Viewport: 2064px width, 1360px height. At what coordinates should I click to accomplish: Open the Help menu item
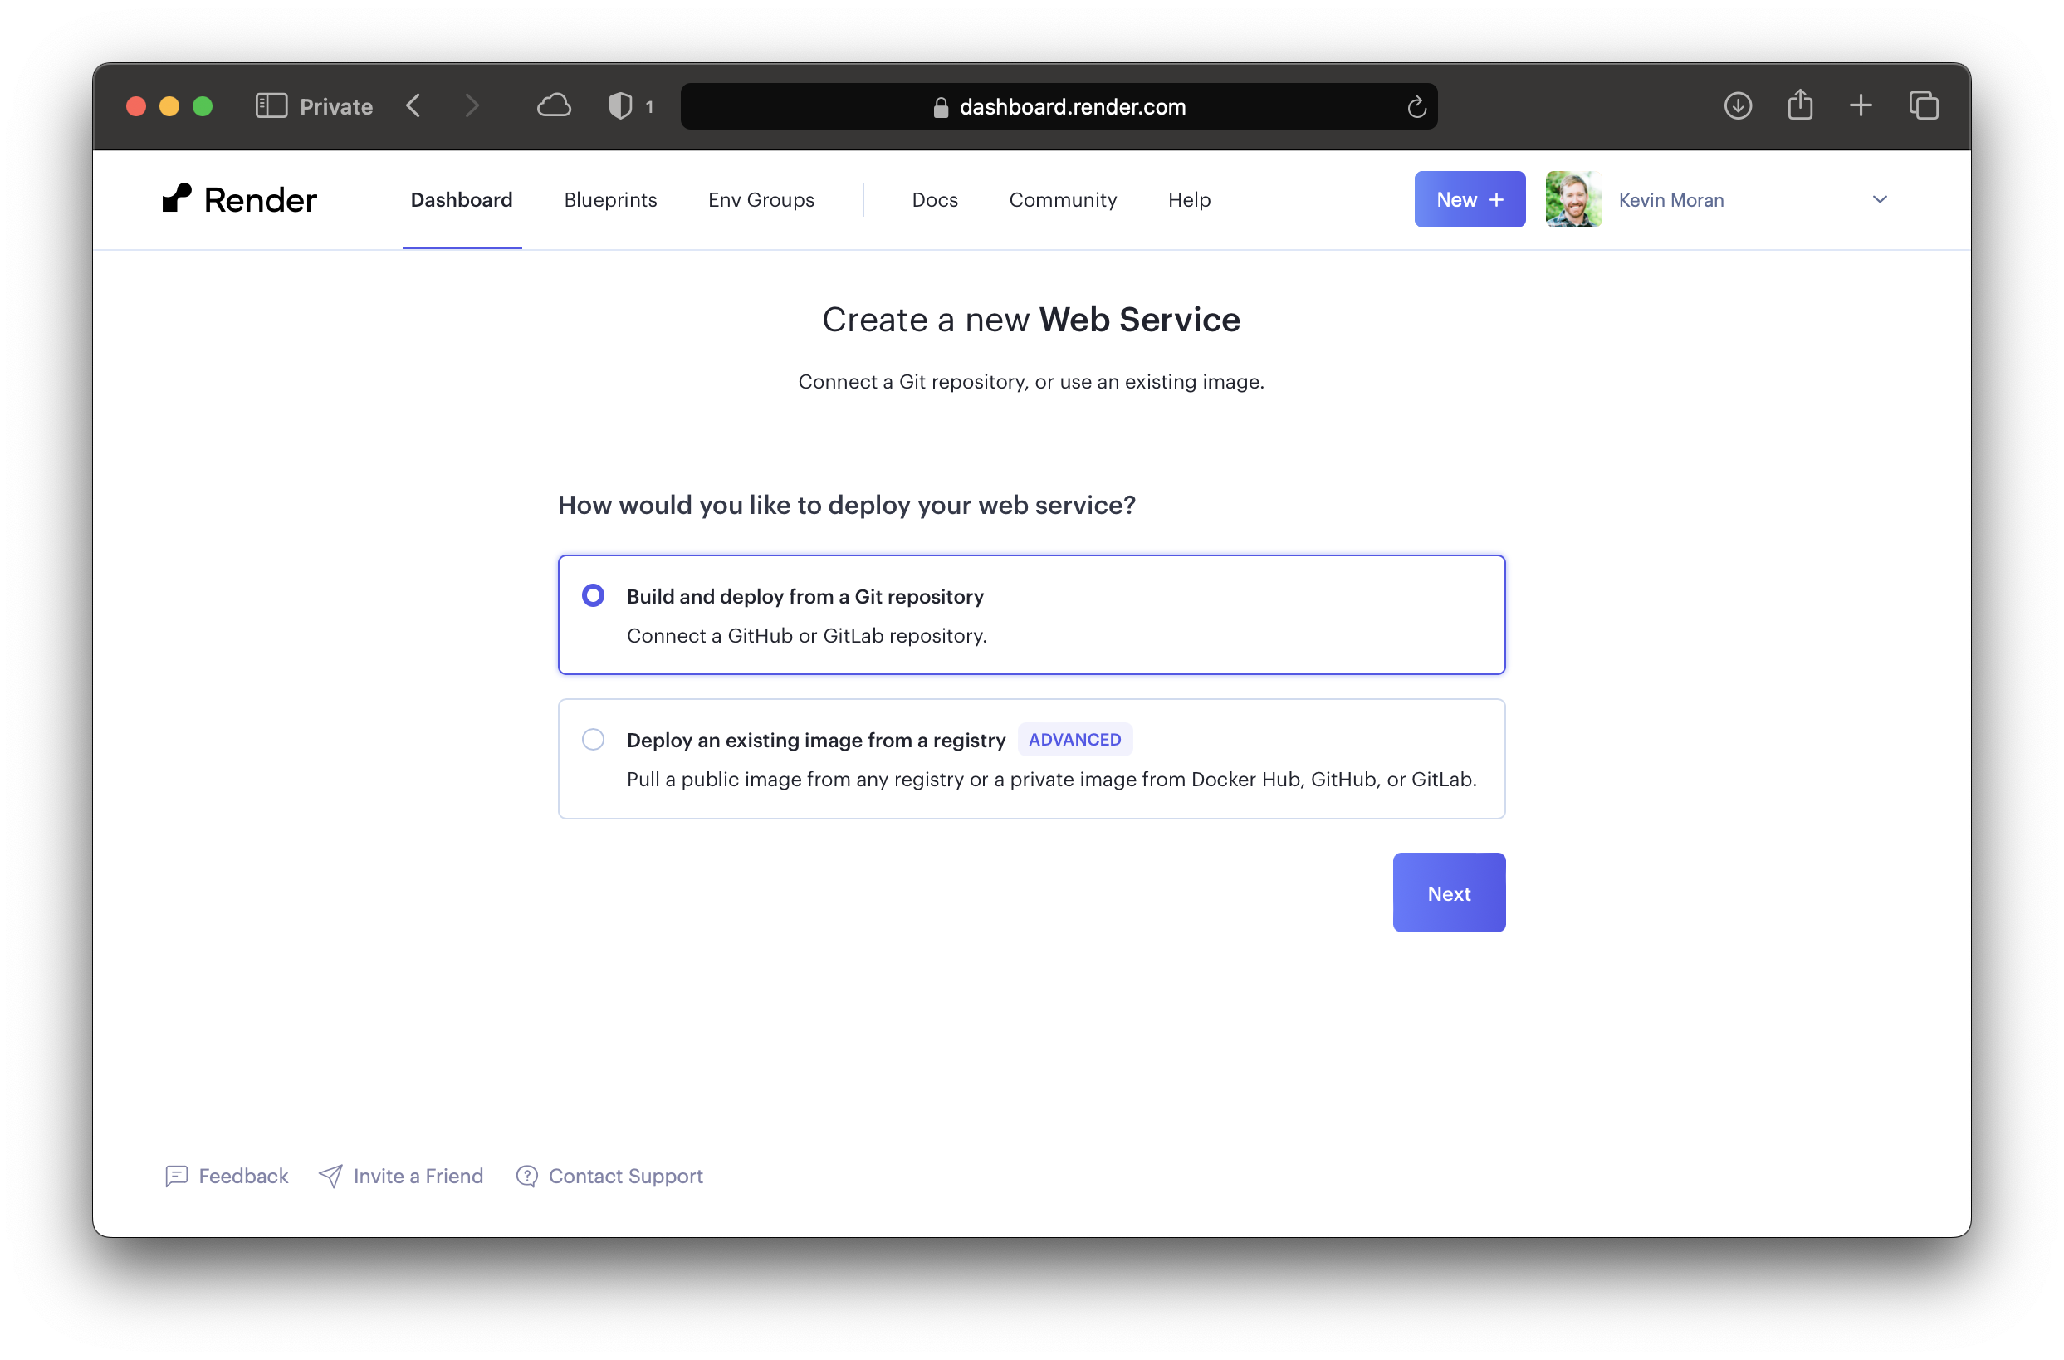pos(1189,199)
